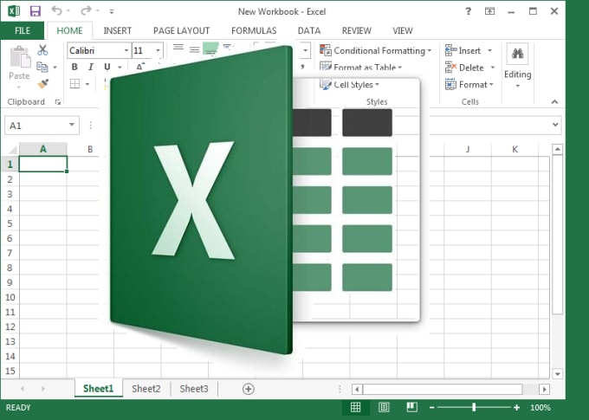
Task: Expand the formula bar chevron
Action: coord(555,125)
